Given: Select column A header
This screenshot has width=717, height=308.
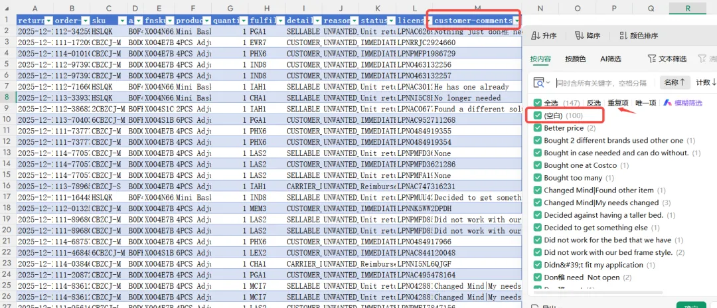Looking at the screenshot, I should 35,8.
